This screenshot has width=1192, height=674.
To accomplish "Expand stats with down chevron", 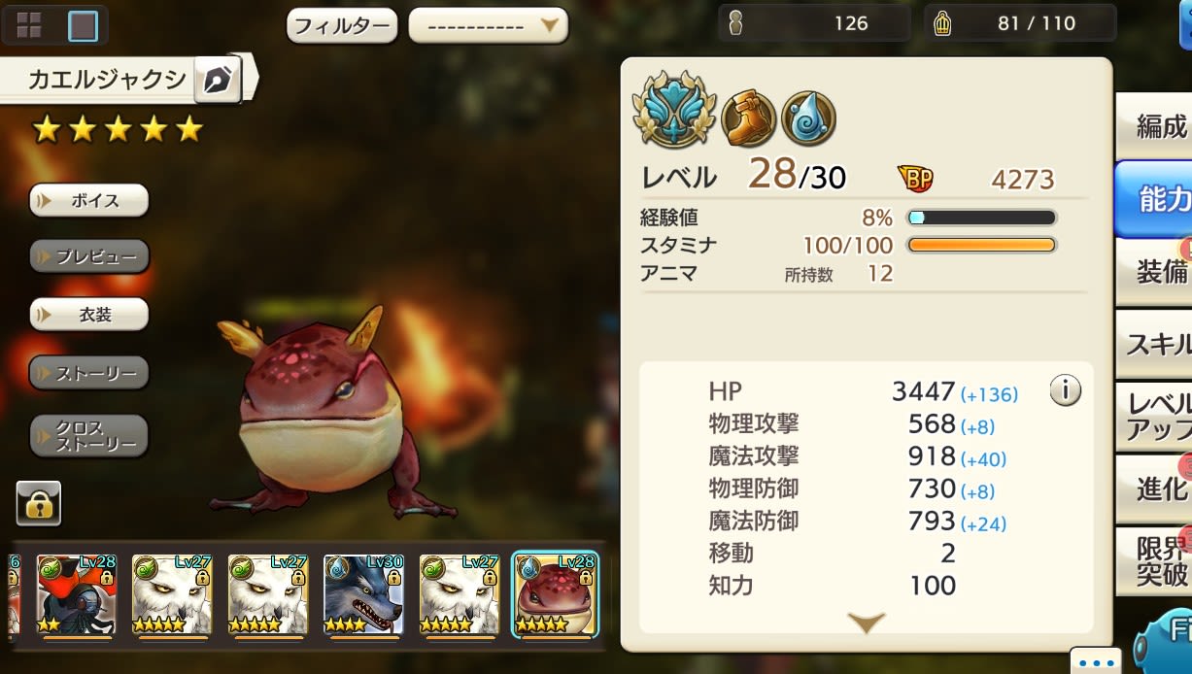I will coord(866,623).
